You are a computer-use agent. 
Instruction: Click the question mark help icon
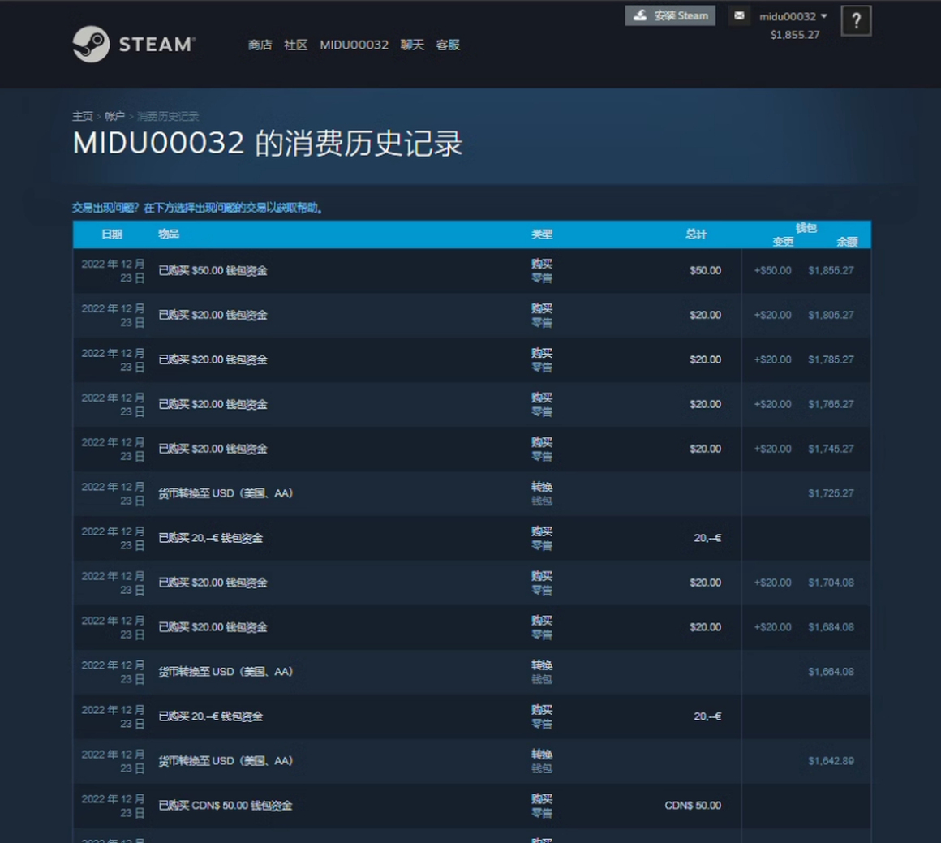(x=856, y=21)
